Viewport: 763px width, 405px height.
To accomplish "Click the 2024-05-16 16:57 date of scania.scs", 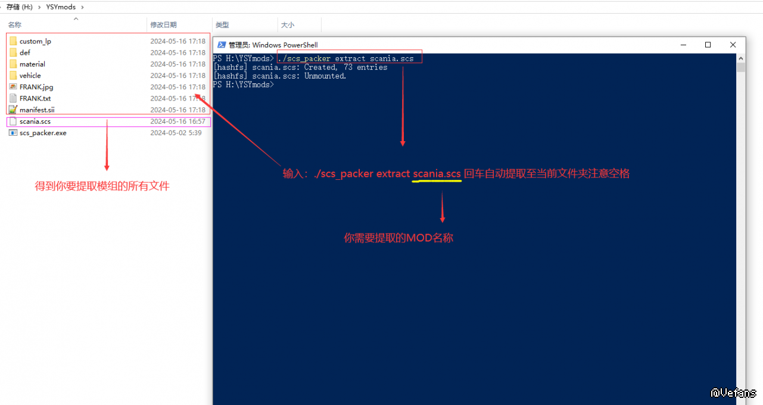I will (x=178, y=121).
